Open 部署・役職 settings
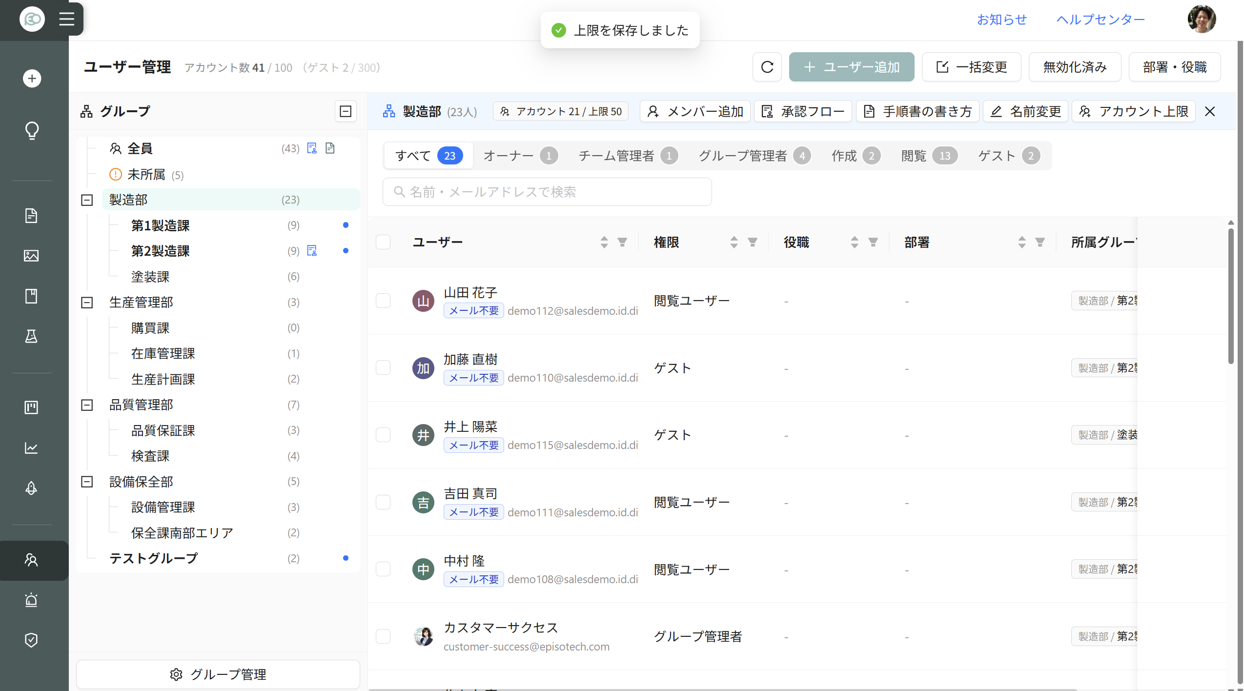 pyautogui.click(x=1174, y=67)
